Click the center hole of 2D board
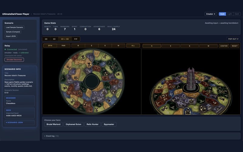Viewport: 243px width, 152px height. click(x=91, y=81)
